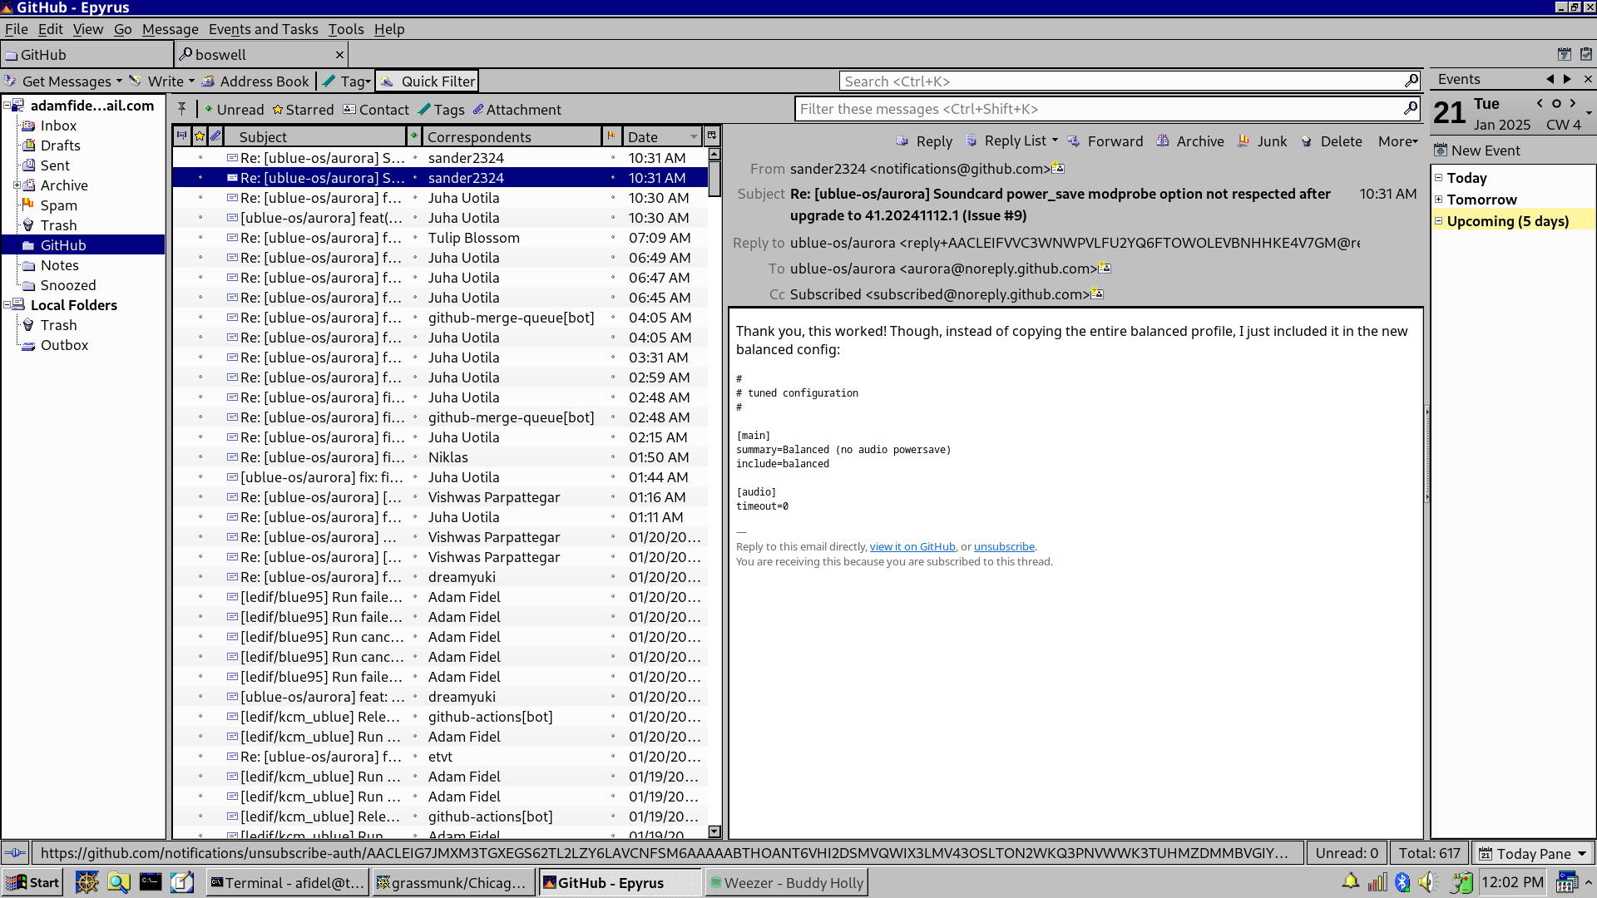1597x898 pixels.
Task: Jump to today with the circle button in the Events pane
Action: [1556, 103]
